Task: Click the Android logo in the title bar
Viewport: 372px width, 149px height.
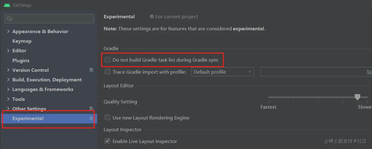Action: point(7,5)
